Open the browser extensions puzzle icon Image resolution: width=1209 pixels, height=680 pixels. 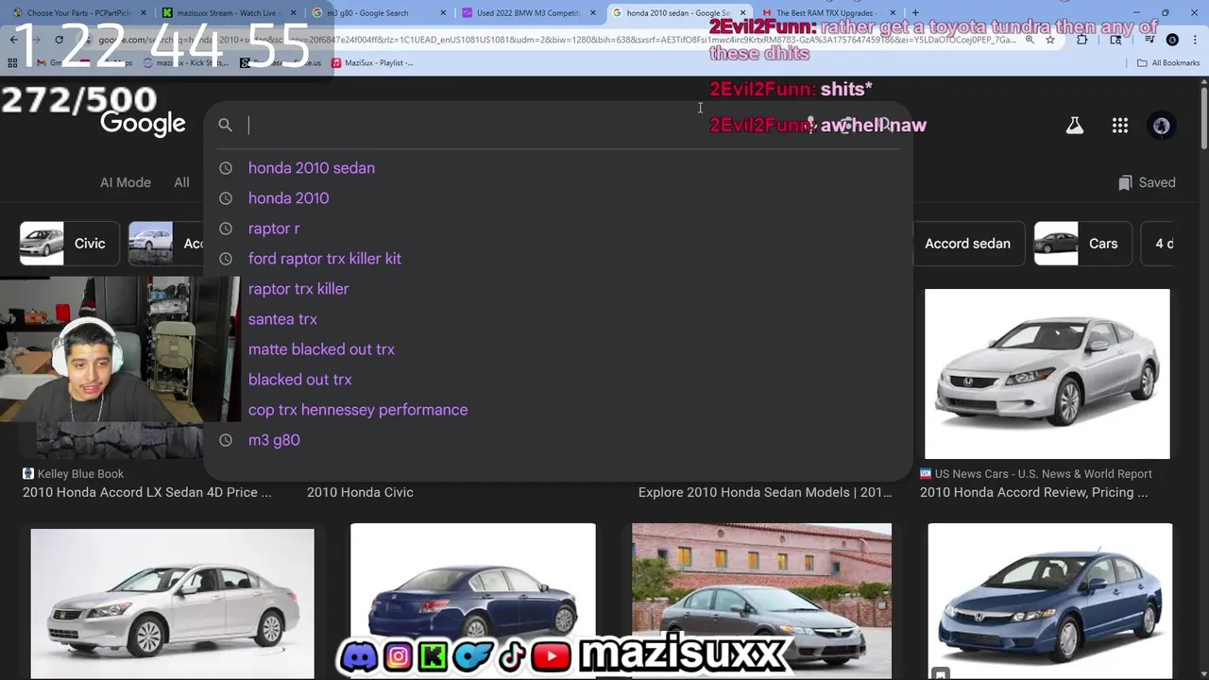[1082, 40]
